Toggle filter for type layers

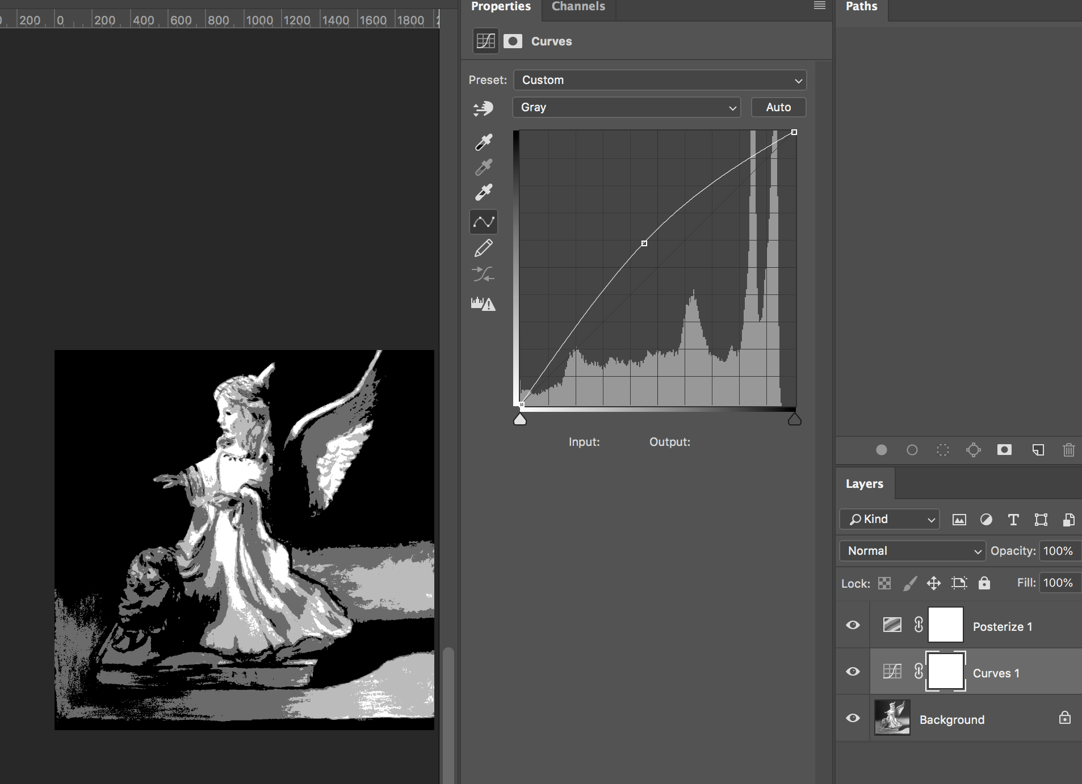tap(1013, 520)
